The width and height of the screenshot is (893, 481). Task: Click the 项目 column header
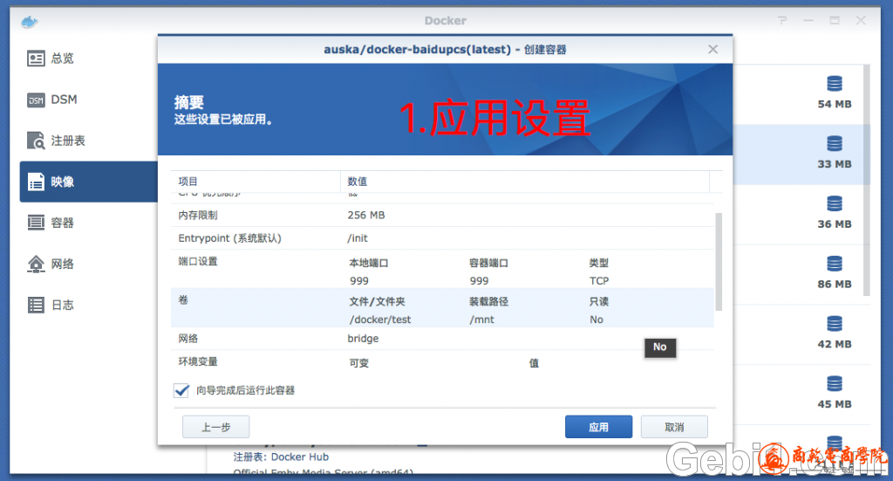coord(256,182)
